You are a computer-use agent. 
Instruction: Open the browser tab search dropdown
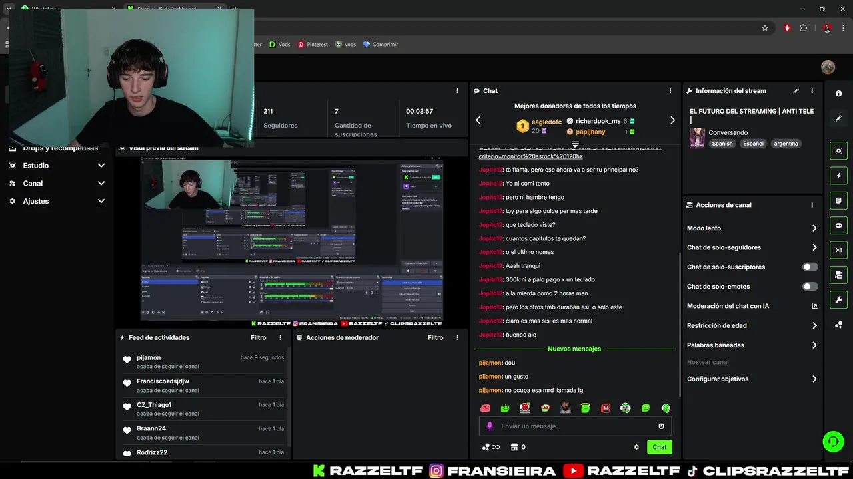pyautogui.click(x=9, y=9)
